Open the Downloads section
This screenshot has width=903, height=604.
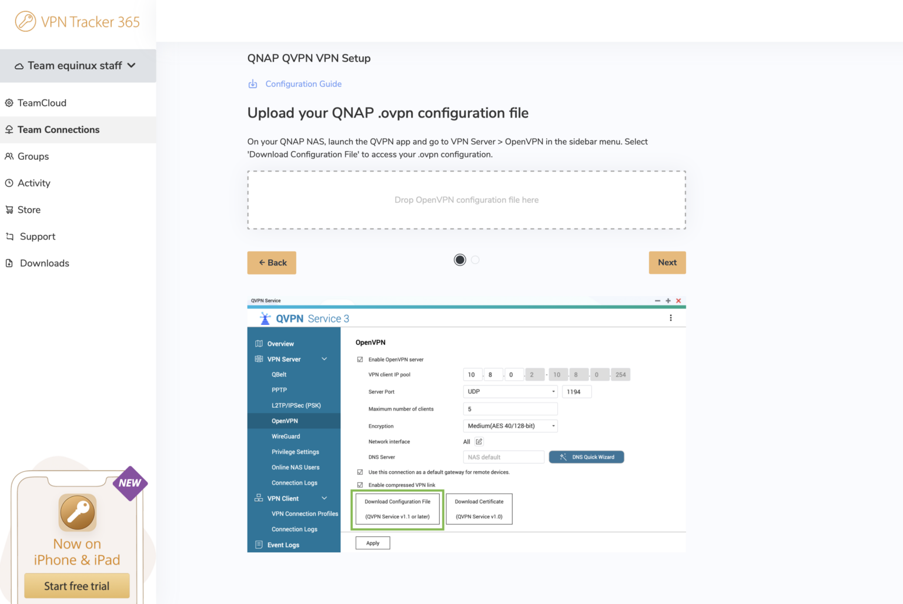(45, 263)
